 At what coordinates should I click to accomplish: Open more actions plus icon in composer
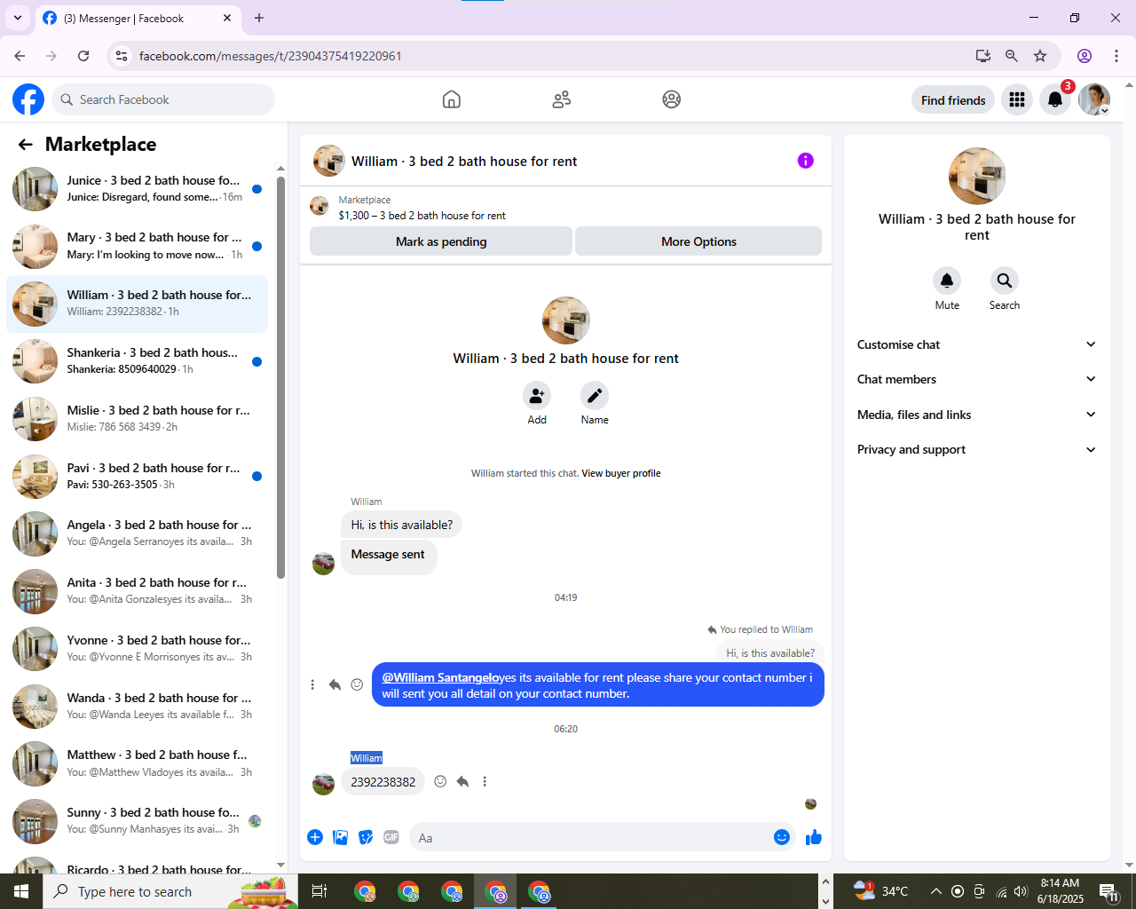point(315,837)
